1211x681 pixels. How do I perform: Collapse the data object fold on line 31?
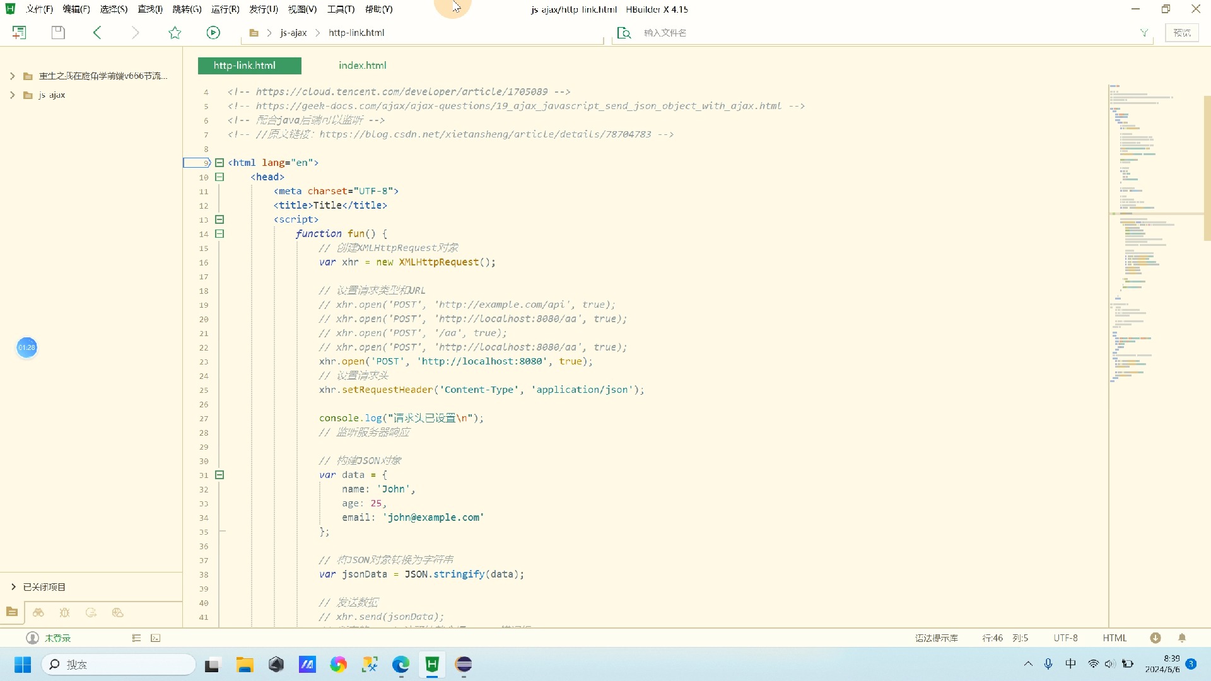(219, 475)
